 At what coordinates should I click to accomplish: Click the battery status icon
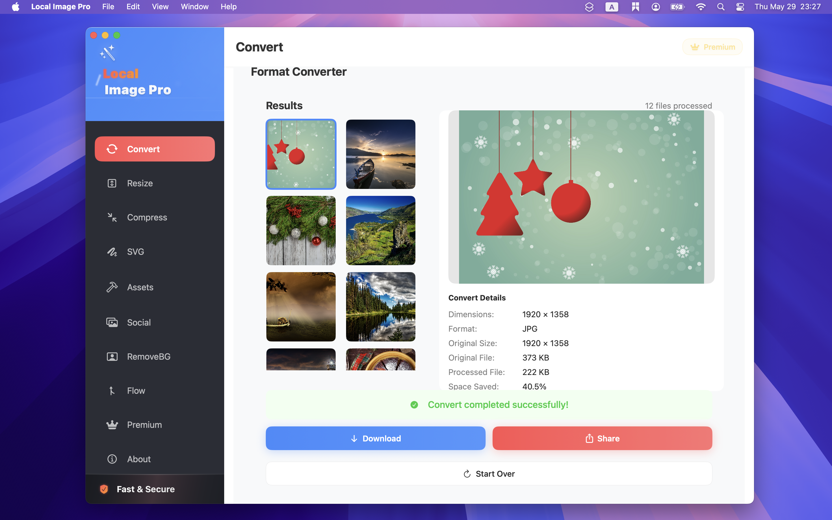(677, 7)
